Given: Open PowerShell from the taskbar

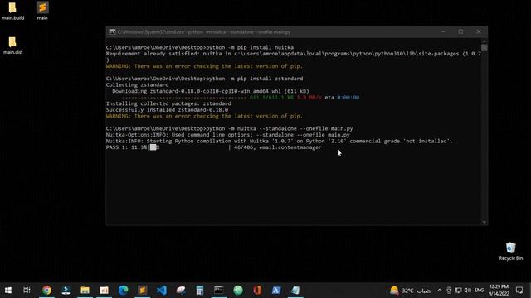Looking at the screenshot, I should (x=276, y=290).
